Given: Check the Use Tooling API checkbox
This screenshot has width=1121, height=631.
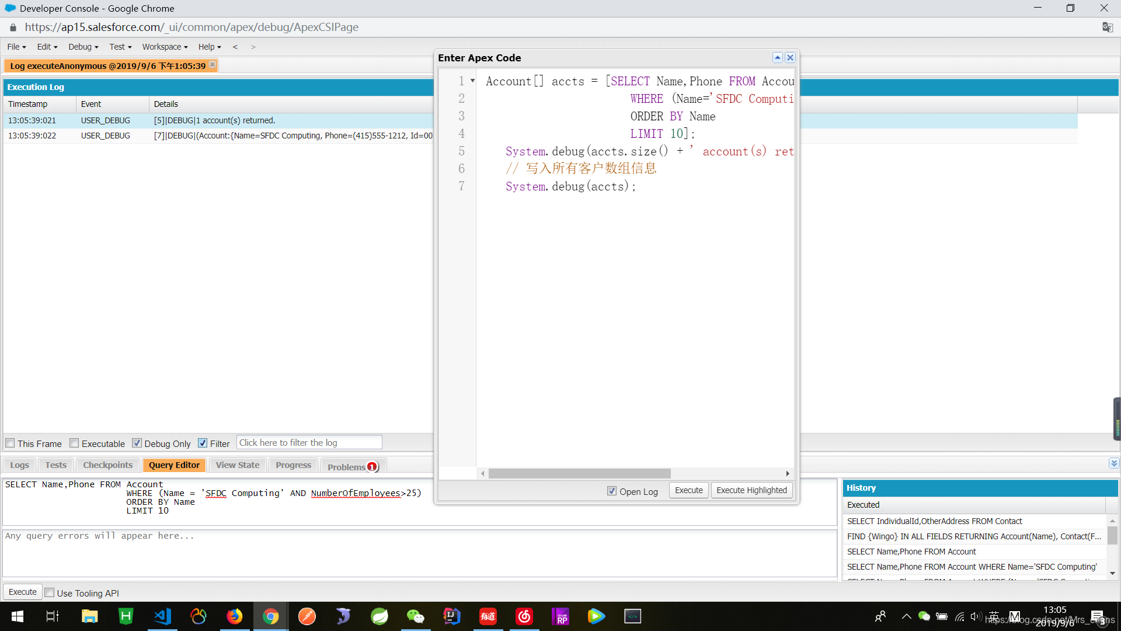Looking at the screenshot, I should (x=50, y=592).
